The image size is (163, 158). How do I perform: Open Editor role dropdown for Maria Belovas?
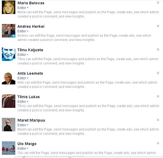point(23,8)
